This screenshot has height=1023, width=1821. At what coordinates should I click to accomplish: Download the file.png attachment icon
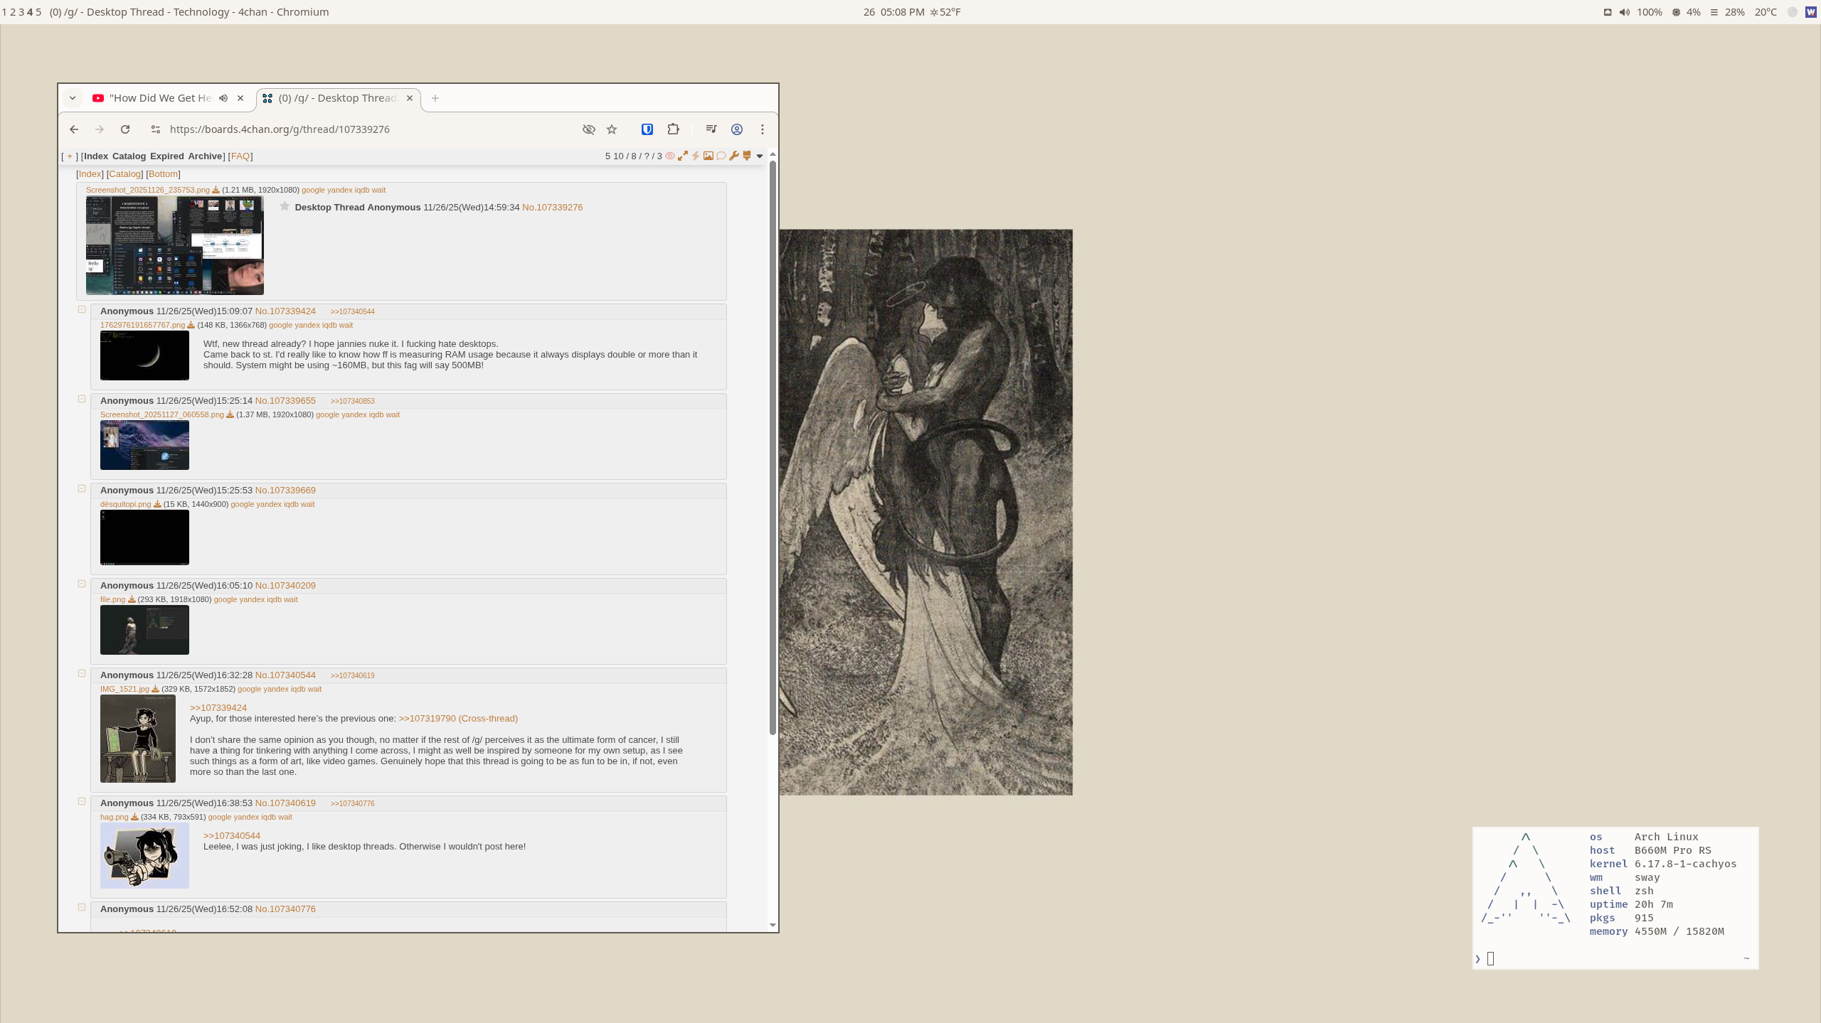(132, 600)
